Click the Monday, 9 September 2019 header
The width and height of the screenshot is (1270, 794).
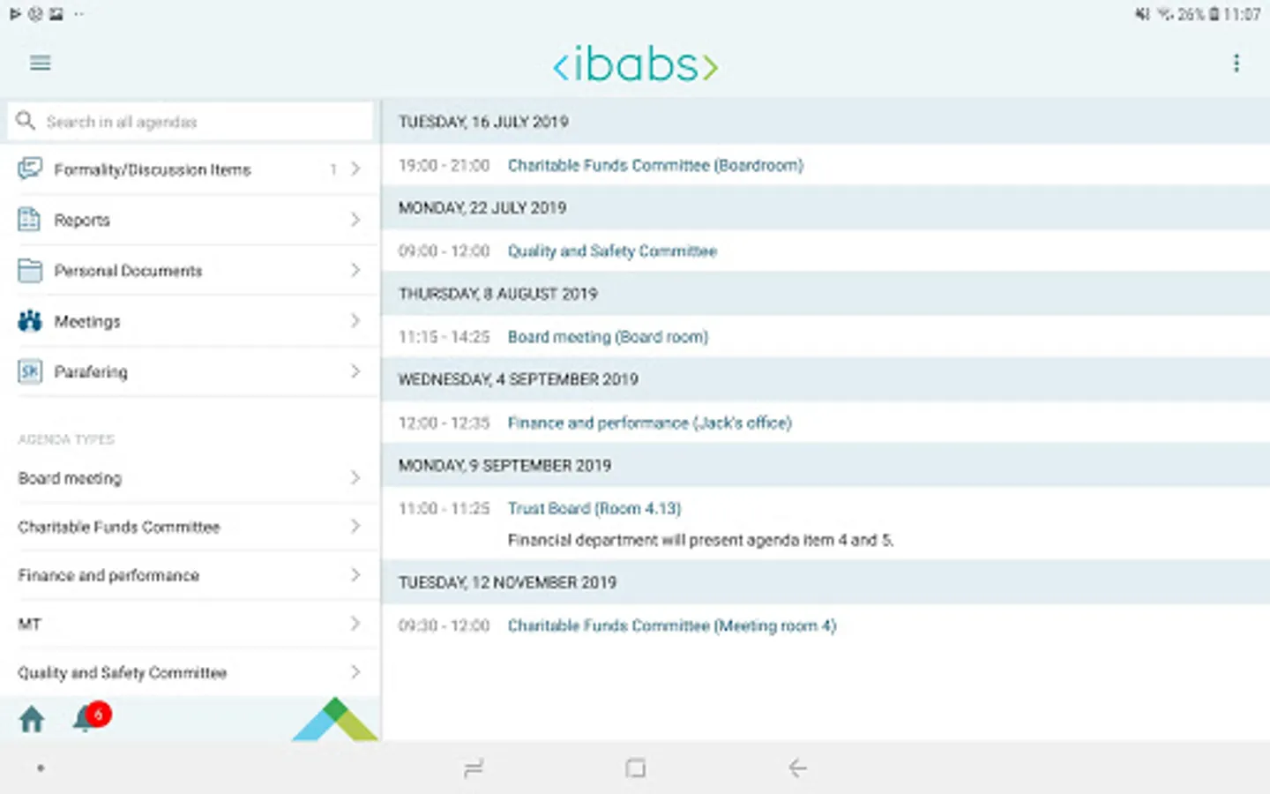(x=825, y=465)
